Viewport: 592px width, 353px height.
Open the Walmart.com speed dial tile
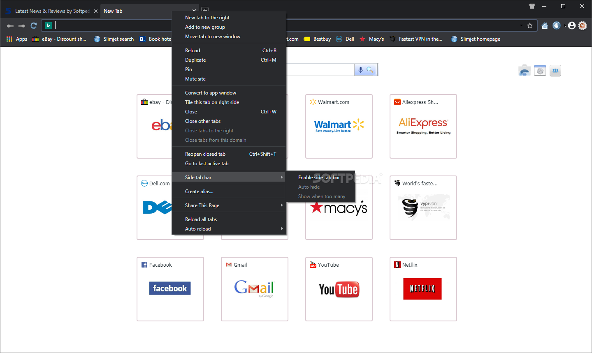[x=339, y=126]
